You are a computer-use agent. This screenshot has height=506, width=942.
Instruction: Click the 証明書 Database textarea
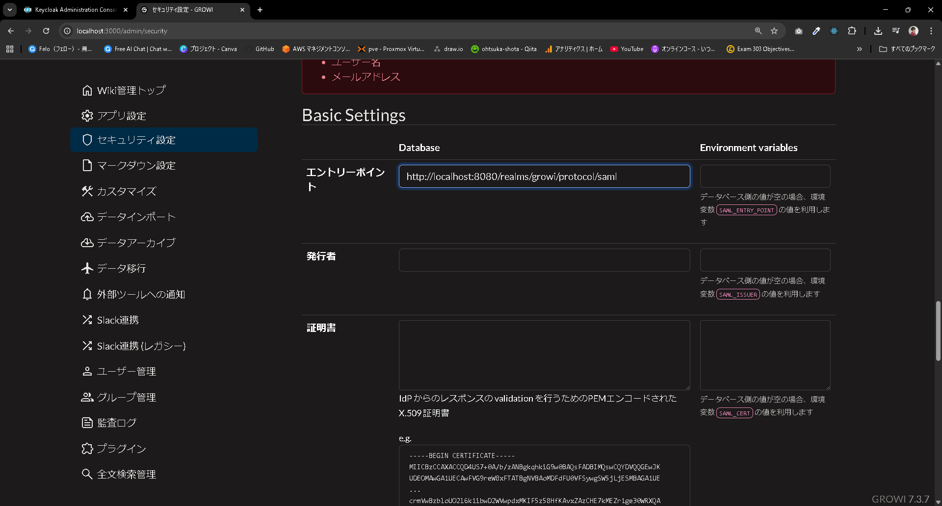pyautogui.click(x=544, y=355)
